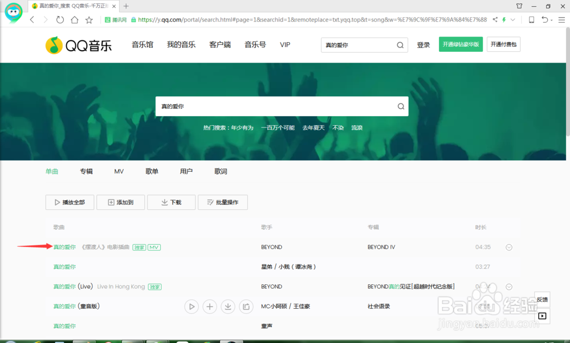Image resolution: width=570 pixels, height=343 pixels.
Task: Open 音乐号 in the top navigation
Action: coord(255,44)
